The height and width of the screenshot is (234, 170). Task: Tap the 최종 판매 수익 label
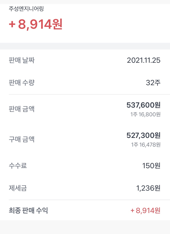click(x=28, y=211)
